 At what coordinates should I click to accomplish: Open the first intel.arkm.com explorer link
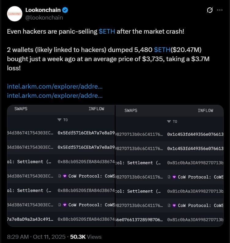55,87
